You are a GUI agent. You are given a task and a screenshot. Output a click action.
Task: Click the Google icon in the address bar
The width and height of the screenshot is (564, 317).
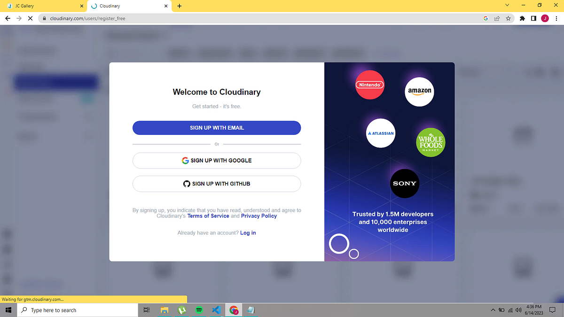[x=486, y=17]
